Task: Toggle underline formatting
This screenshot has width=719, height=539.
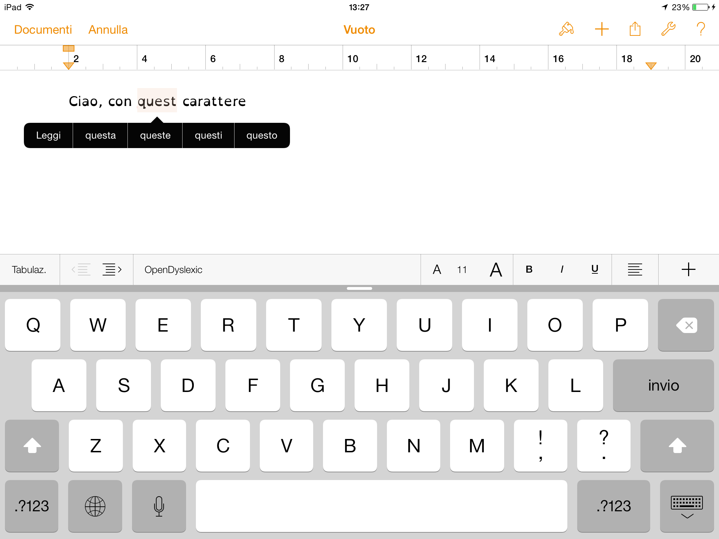Action: [x=595, y=269]
